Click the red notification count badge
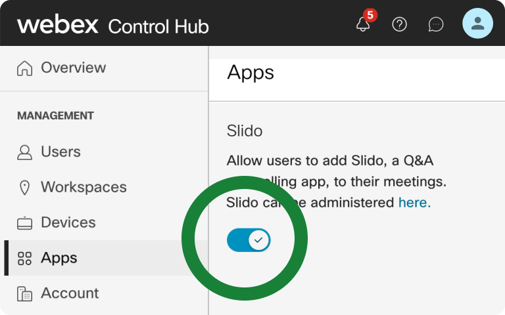This screenshot has height=315, width=505. point(370,15)
